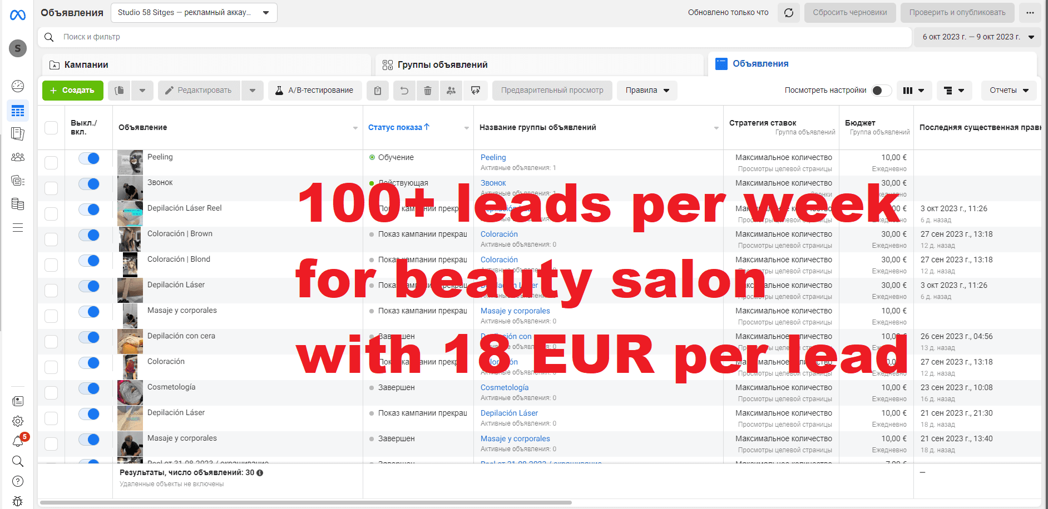Expand the arrow beside the duplicate icon

142,91
